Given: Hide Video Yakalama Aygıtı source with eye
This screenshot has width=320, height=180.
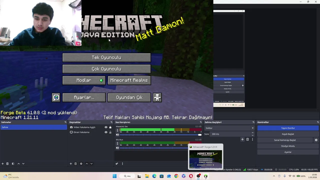Looking at the screenshot, I should click(106, 127).
